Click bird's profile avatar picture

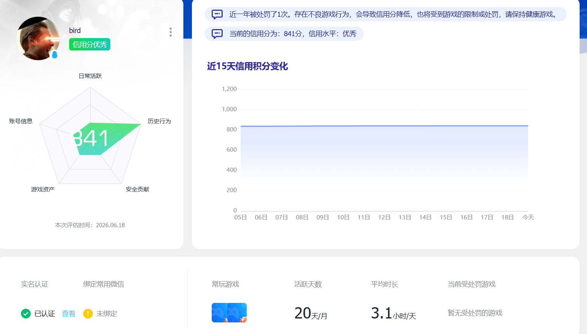pos(38,38)
